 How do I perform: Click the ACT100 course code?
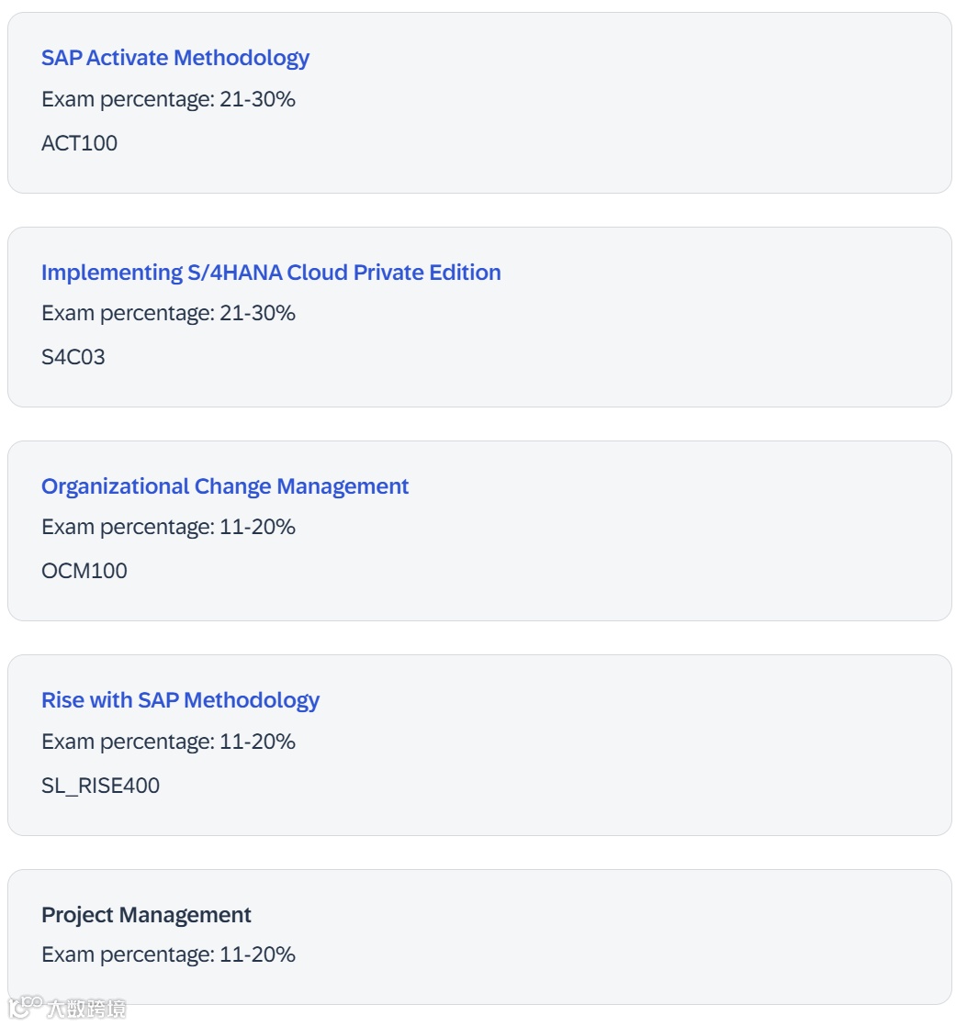(x=80, y=143)
